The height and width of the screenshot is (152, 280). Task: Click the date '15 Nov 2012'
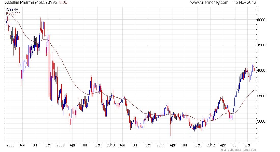coord(245,3)
